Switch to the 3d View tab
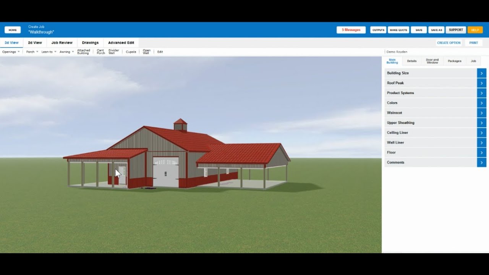This screenshot has width=489, height=275. pos(11,43)
